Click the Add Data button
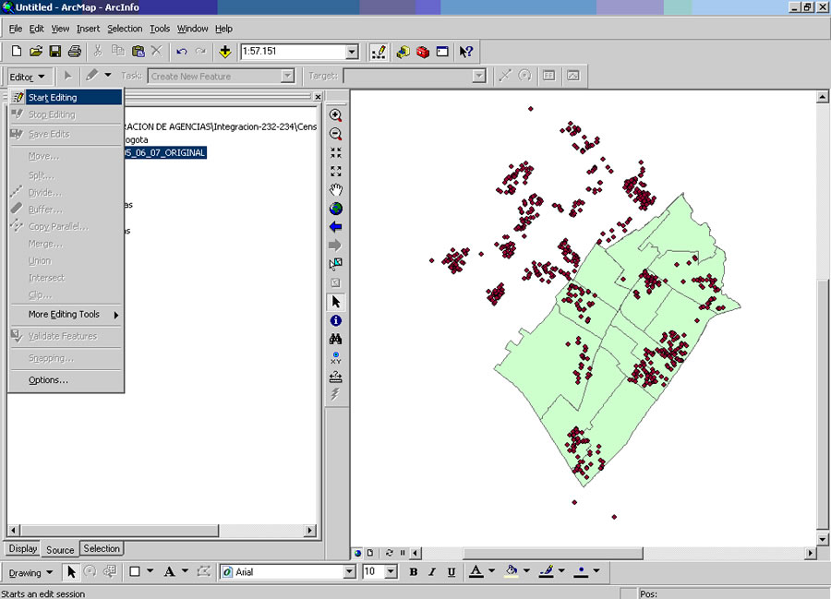The height and width of the screenshot is (599, 831). 224,52
